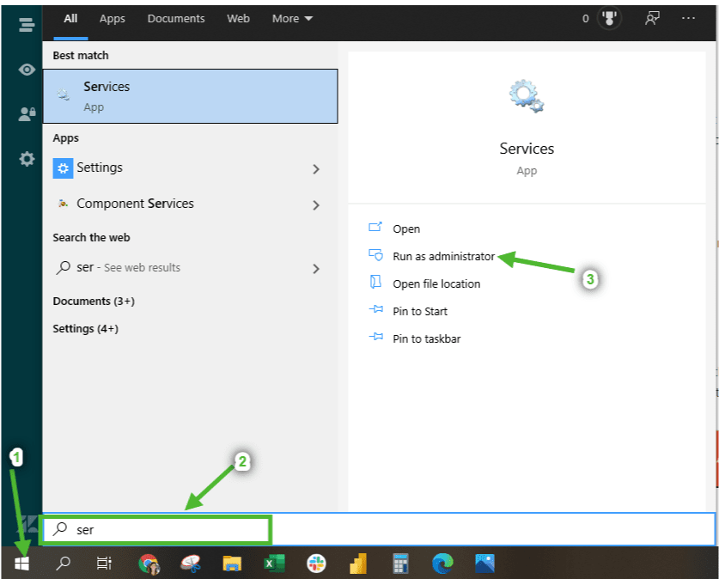Open Services best match result
Image resolution: width=719 pixels, height=579 pixels.
pyautogui.click(x=191, y=96)
